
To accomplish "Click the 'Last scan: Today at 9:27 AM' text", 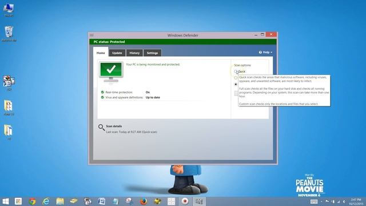I will (132, 132).
